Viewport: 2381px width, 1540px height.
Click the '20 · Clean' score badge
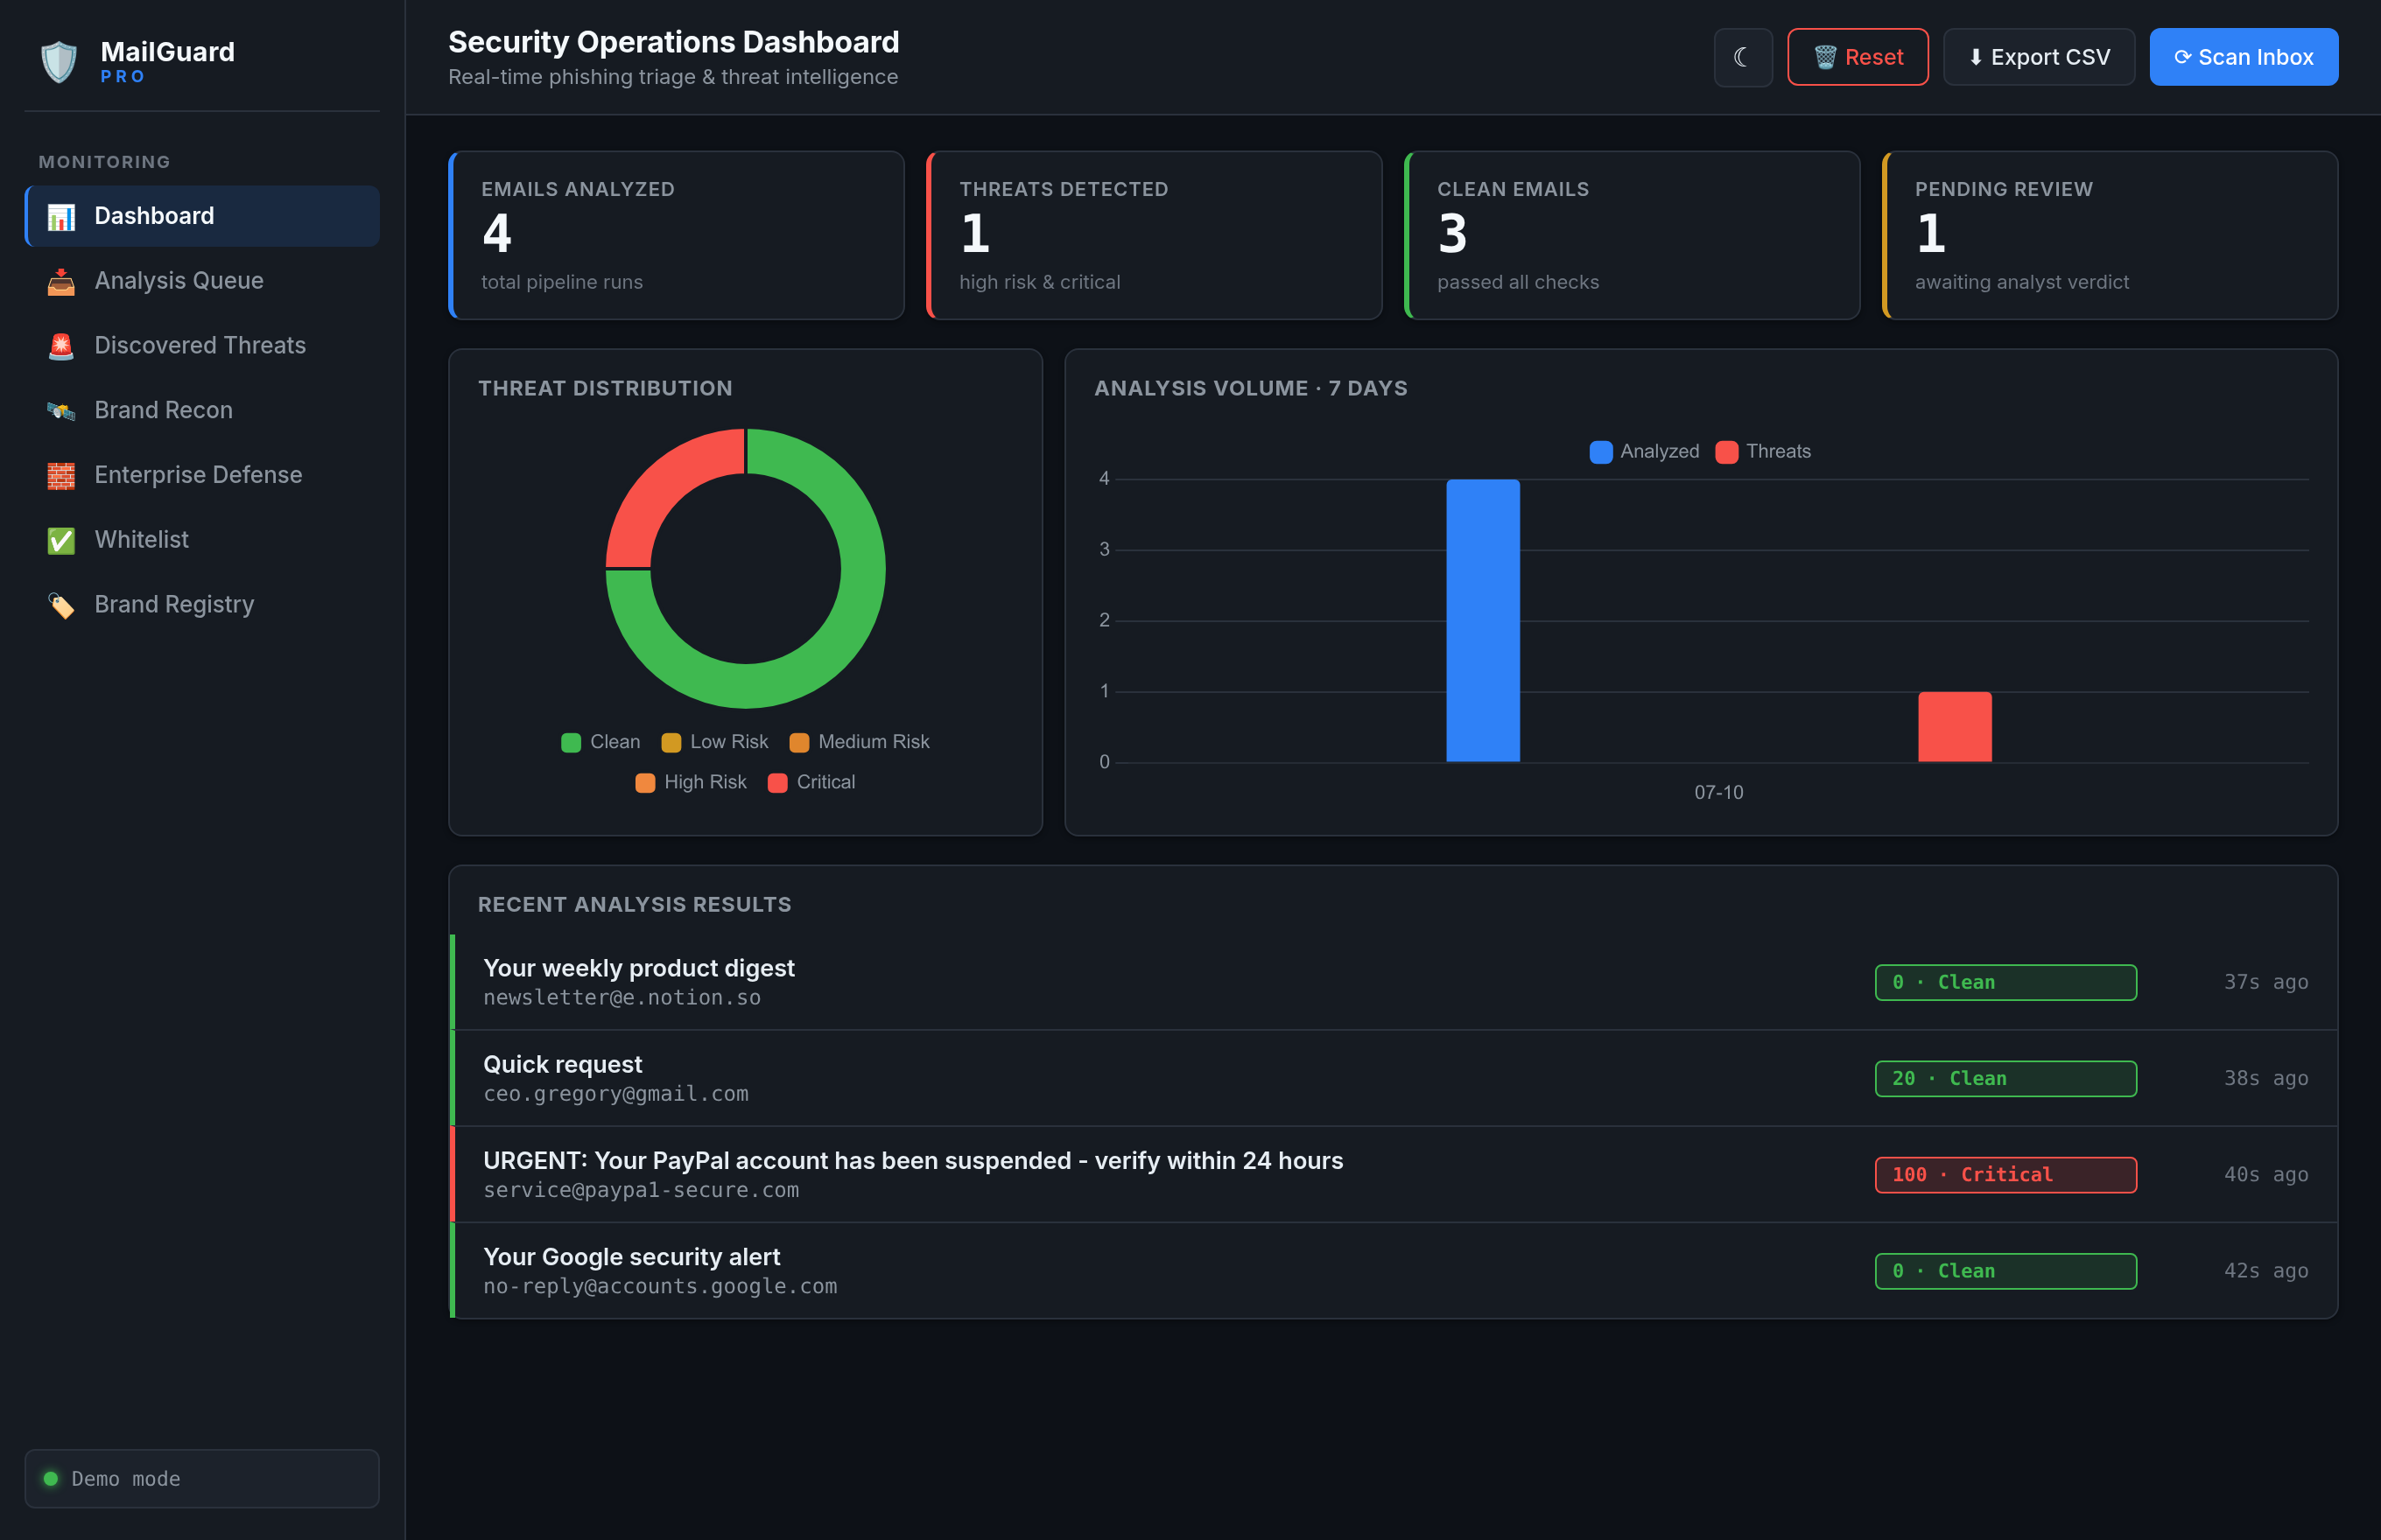2005,1078
